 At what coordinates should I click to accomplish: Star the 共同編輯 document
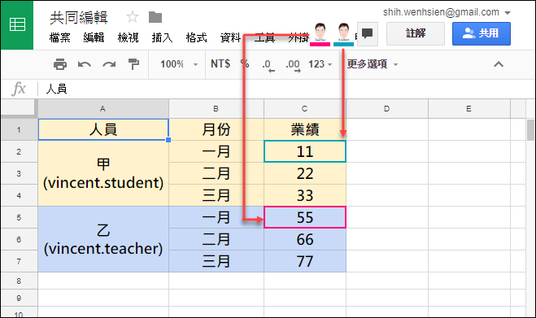[133, 17]
